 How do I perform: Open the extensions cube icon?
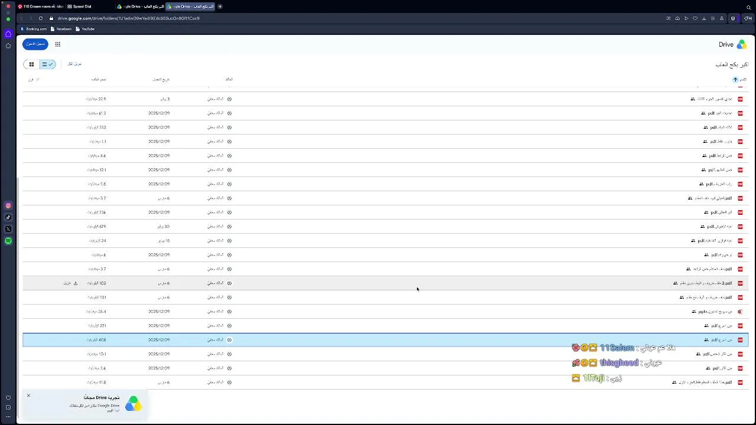pyautogui.click(x=733, y=18)
